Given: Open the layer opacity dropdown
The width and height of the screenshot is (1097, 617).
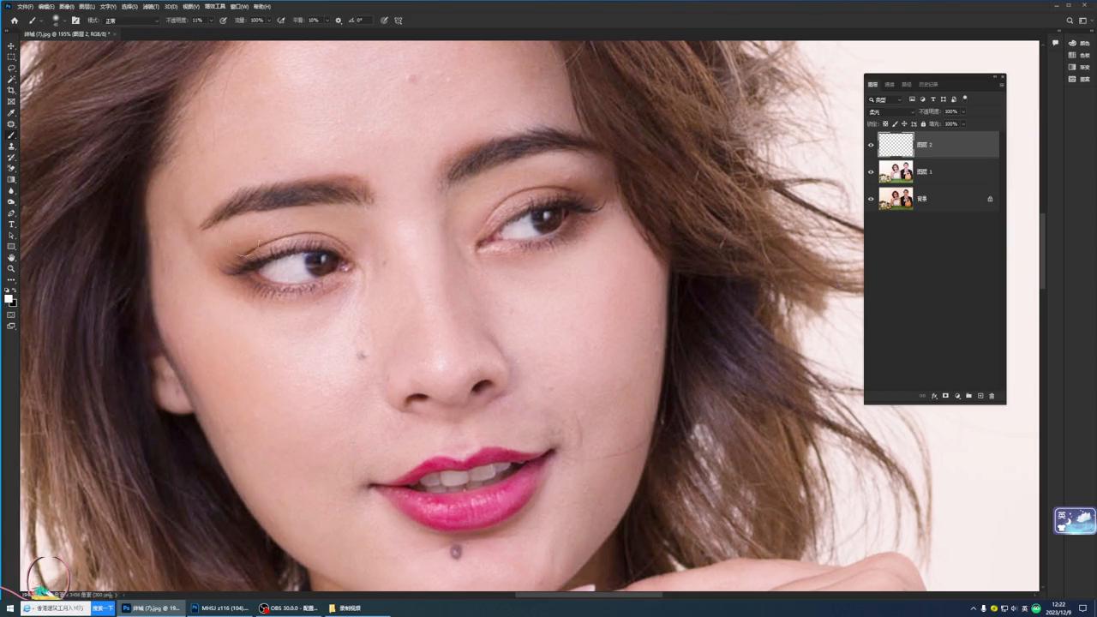Looking at the screenshot, I should 963,111.
